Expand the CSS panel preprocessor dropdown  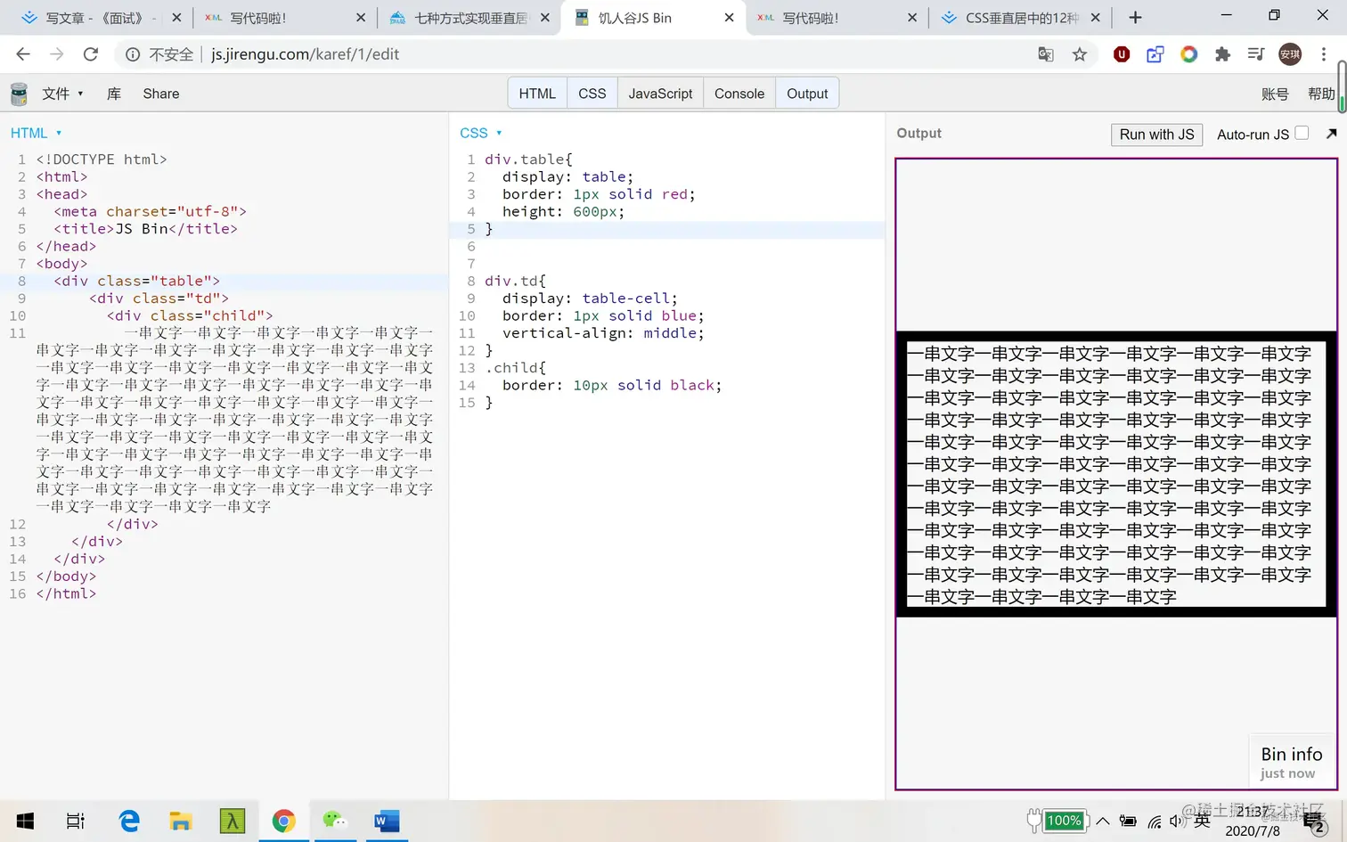point(481,133)
